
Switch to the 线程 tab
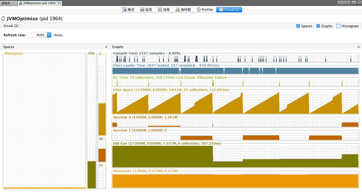tap(164, 9)
